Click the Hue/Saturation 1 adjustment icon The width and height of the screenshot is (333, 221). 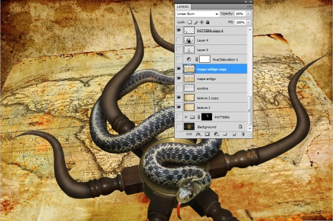point(189,59)
